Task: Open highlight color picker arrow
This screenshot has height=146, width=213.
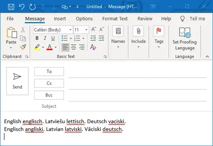Action: click(x=43, y=47)
